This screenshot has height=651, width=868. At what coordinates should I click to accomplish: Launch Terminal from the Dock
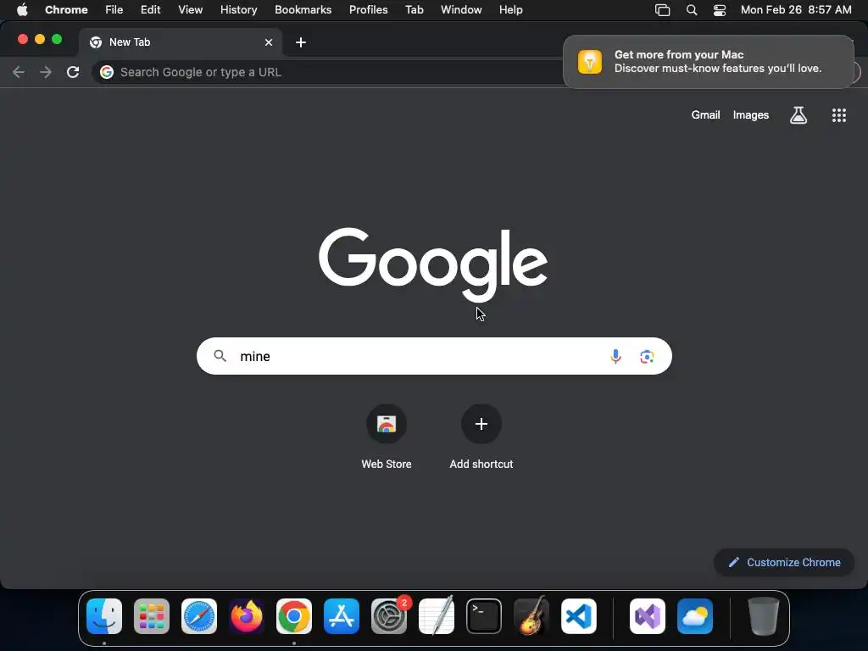coord(484,616)
